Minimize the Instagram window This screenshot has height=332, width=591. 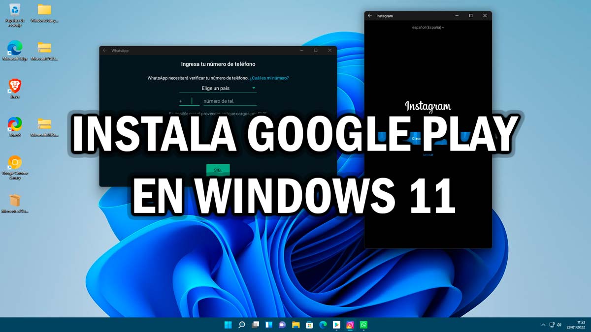(457, 16)
